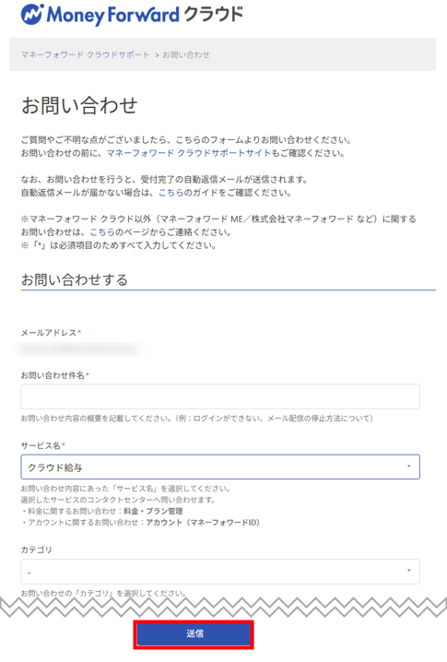Click the クラウド wordmark in the header logo
The width and height of the screenshot is (447, 662).
coord(214,15)
